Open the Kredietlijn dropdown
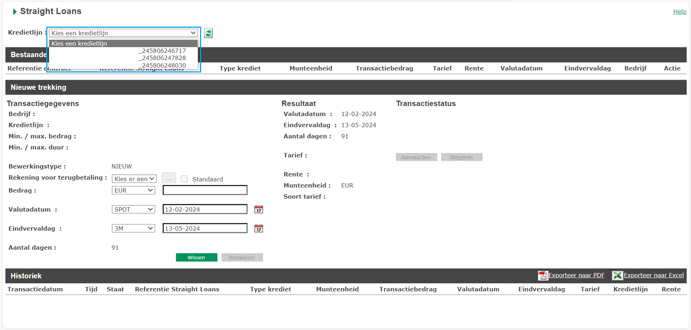The height and width of the screenshot is (330, 691). click(123, 33)
